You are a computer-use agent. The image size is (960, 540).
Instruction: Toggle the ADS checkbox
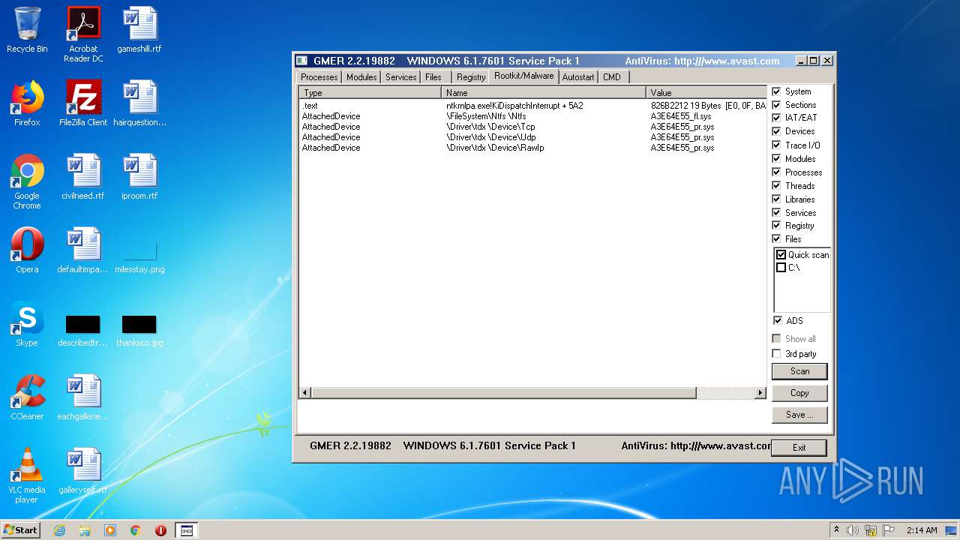tap(776, 321)
